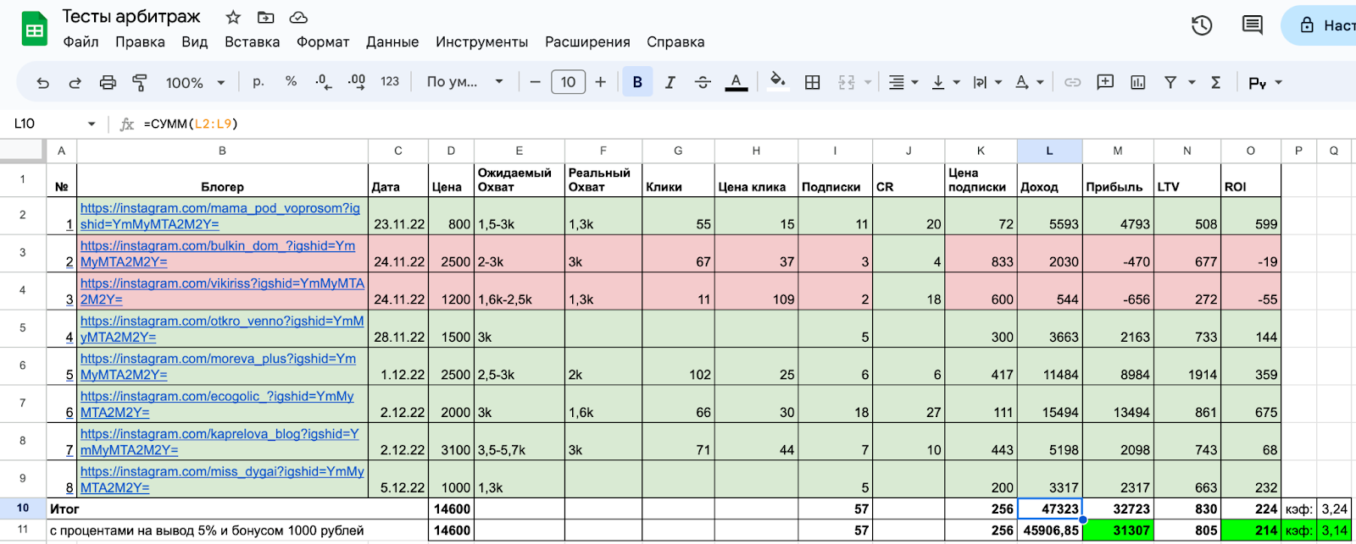Screen dimensions: 1356x544
Task: Click the formula bar with =СУММ(L2:L9)
Action: click(746, 124)
